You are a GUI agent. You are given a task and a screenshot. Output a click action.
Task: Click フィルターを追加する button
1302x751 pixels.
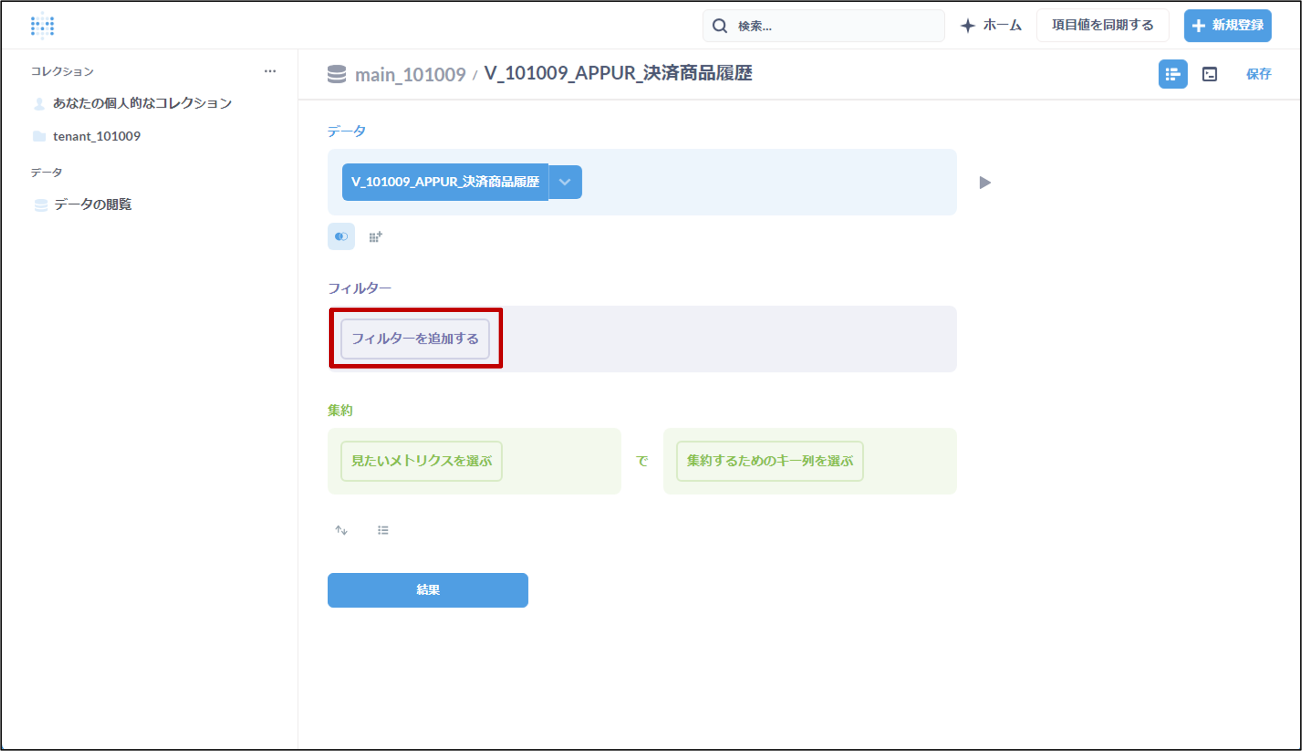click(415, 339)
